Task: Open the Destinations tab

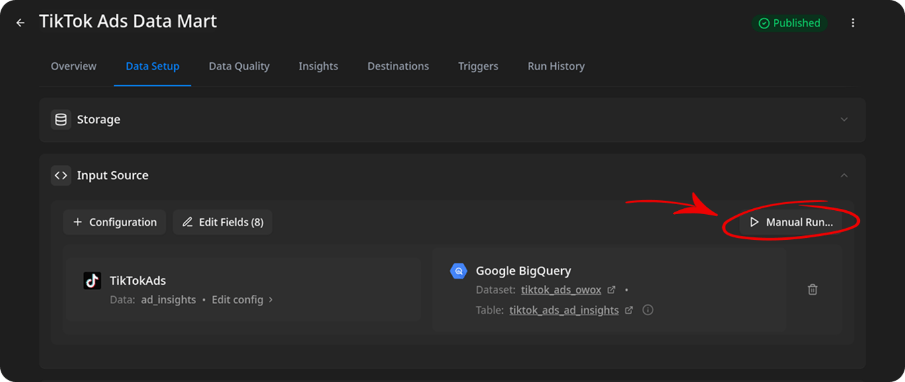Action: [398, 66]
